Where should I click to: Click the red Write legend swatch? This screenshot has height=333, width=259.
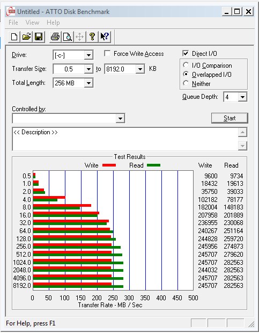[x=109, y=165]
